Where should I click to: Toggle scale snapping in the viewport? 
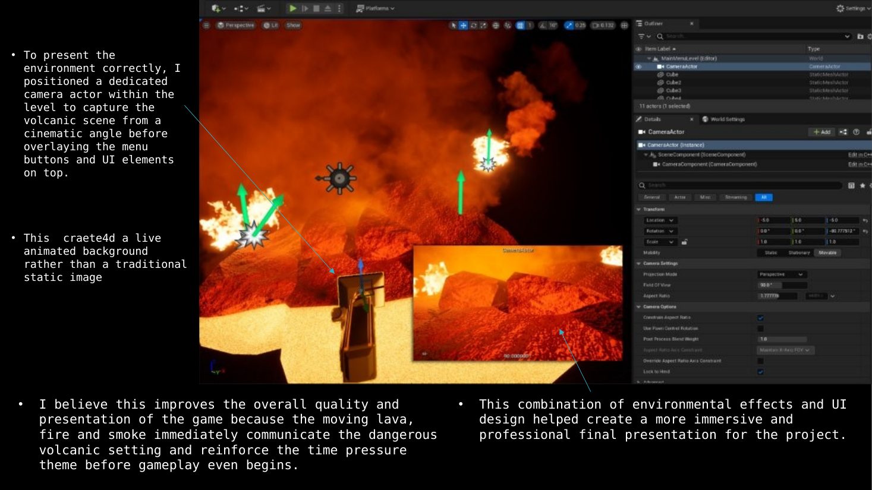(x=569, y=26)
